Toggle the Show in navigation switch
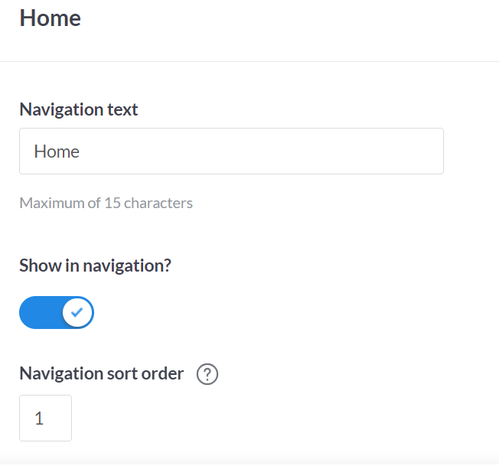The image size is (499, 469). pyautogui.click(x=57, y=312)
